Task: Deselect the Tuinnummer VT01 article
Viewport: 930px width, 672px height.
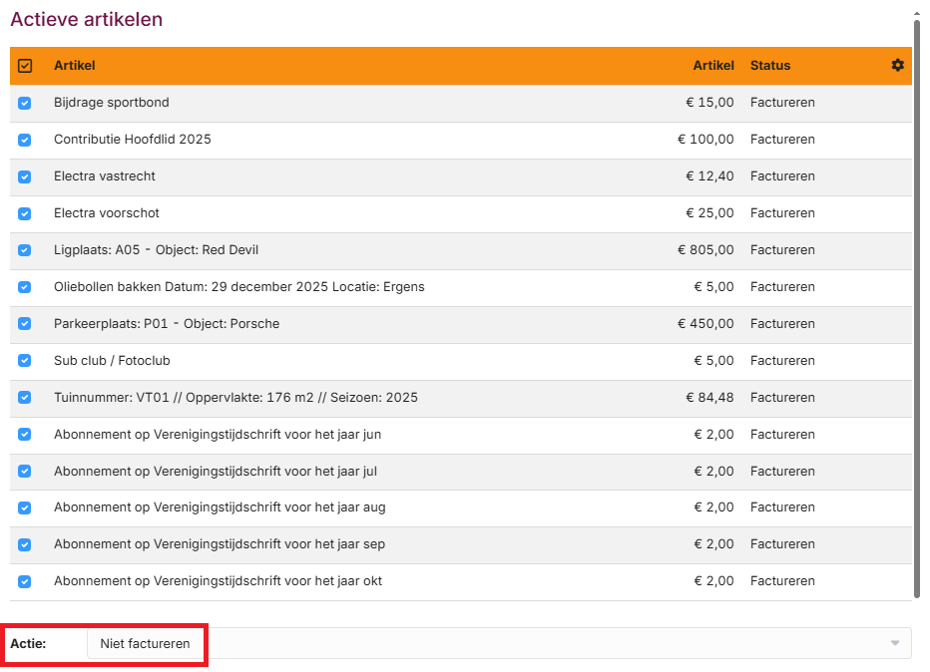Action: [24, 397]
